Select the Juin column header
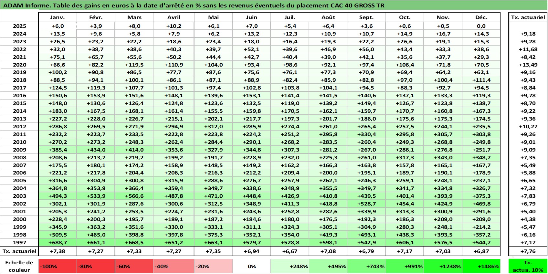Screen dimensions: 548x274 252,17
